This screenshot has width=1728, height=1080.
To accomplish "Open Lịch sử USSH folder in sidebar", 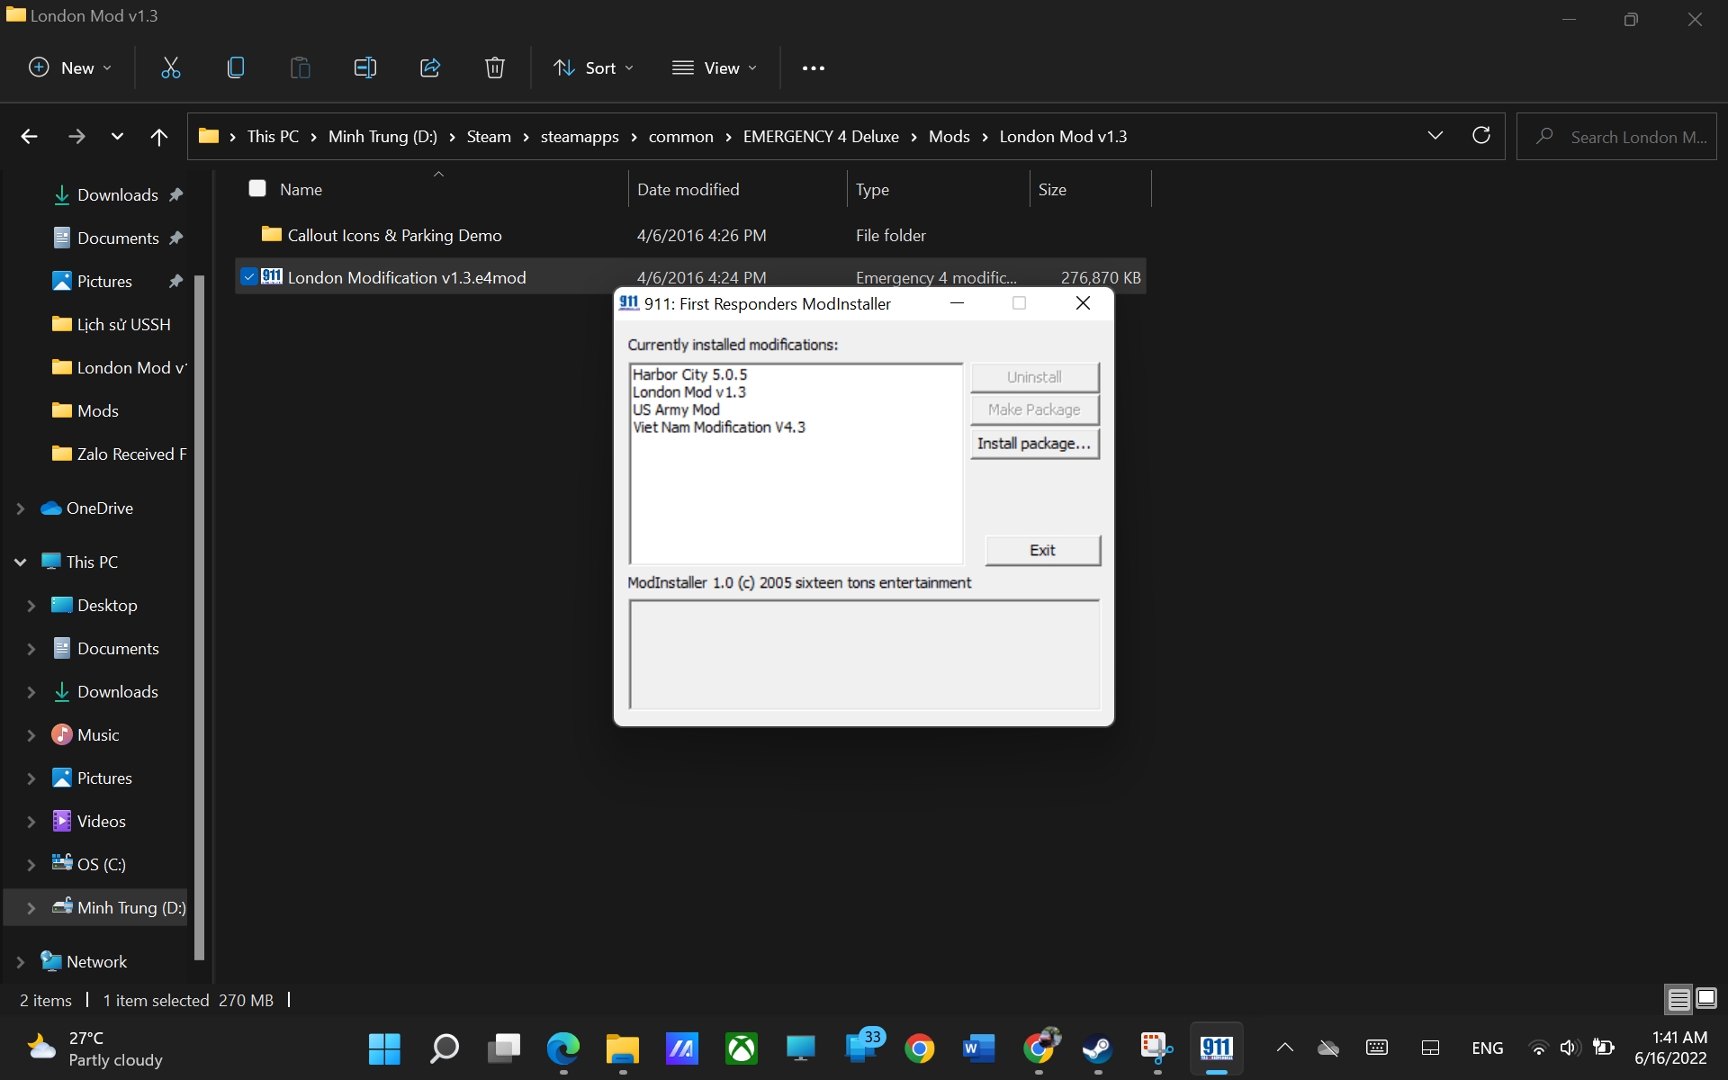I will (x=112, y=325).
